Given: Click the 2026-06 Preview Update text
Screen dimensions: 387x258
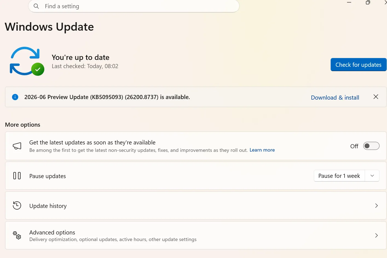Looking at the screenshot, I should pos(107,97).
